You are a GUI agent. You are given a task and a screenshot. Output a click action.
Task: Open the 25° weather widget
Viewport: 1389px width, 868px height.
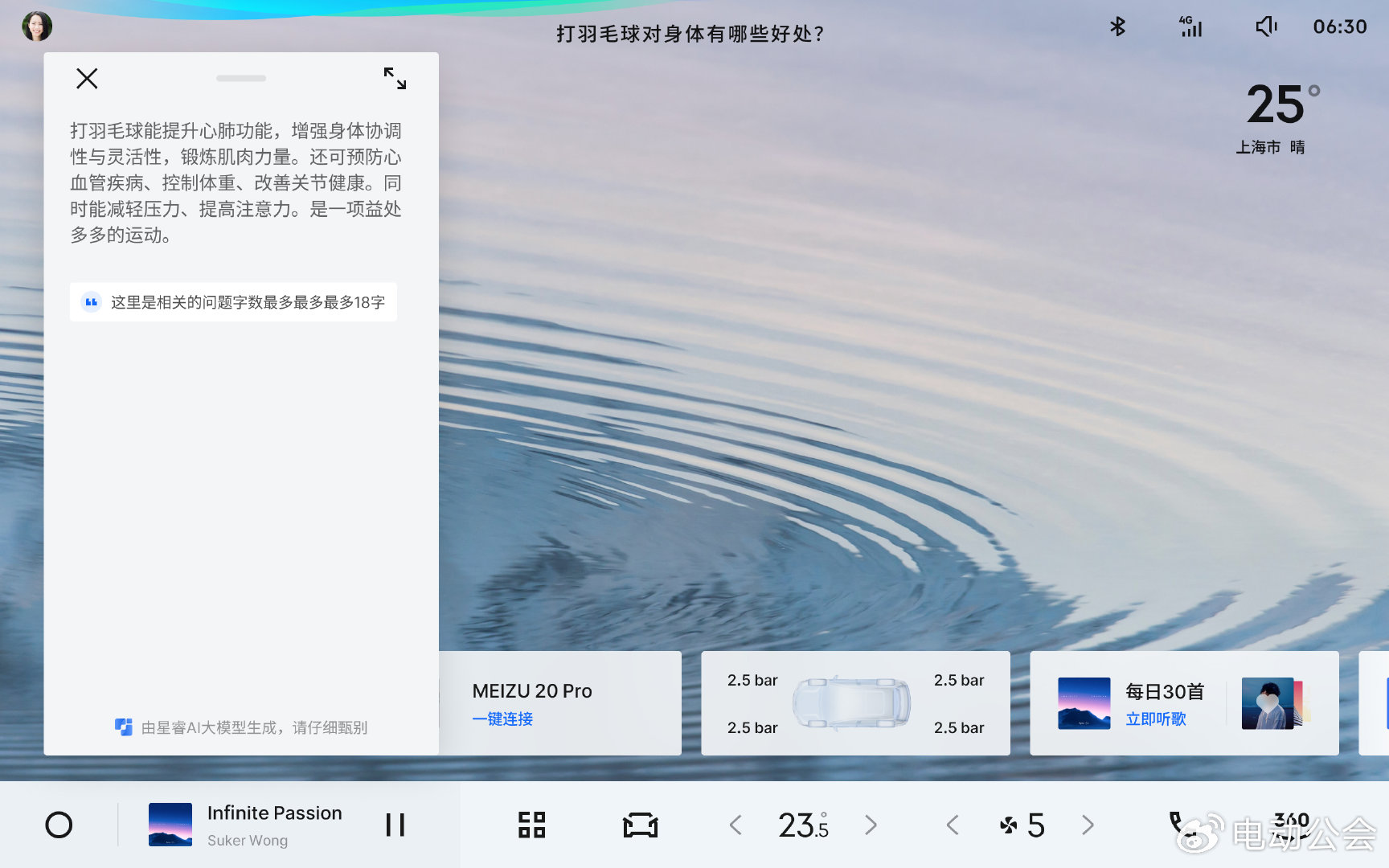[1282, 104]
